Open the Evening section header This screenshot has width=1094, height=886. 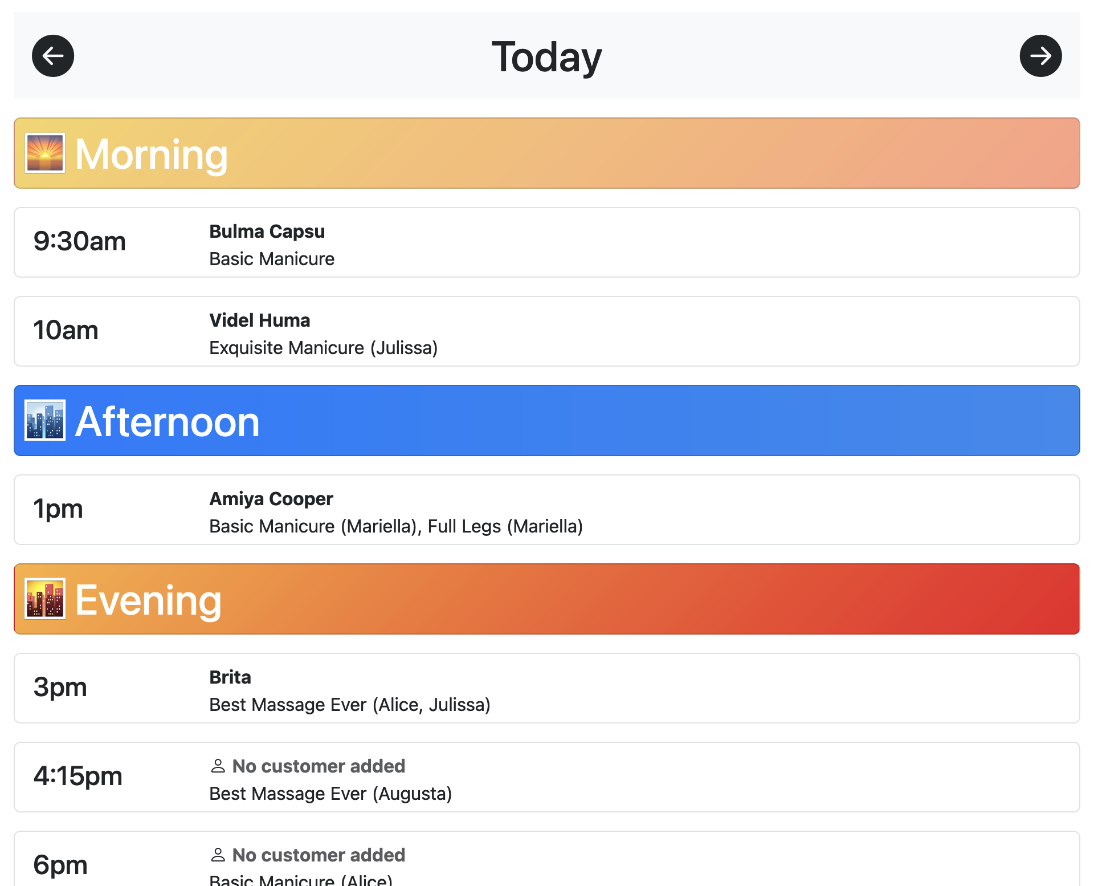(x=547, y=599)
